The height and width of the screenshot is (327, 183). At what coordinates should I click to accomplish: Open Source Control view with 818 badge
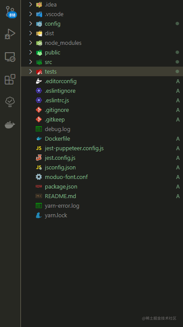(x=10, y=12)
